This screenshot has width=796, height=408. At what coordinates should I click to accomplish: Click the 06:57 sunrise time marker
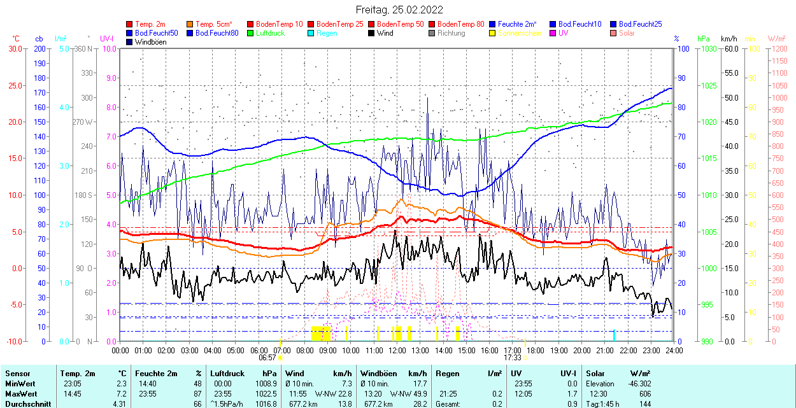point(267,358)
